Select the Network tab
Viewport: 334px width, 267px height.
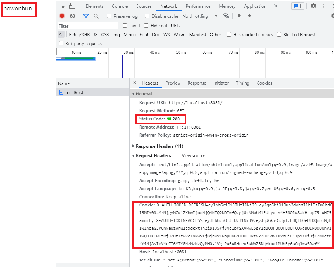click(169, 6)
